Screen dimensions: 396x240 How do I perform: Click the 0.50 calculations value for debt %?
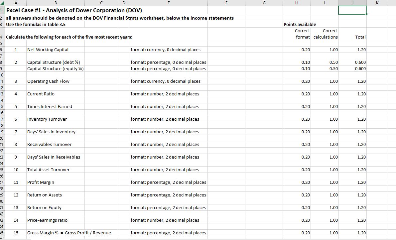pos(325,62)
